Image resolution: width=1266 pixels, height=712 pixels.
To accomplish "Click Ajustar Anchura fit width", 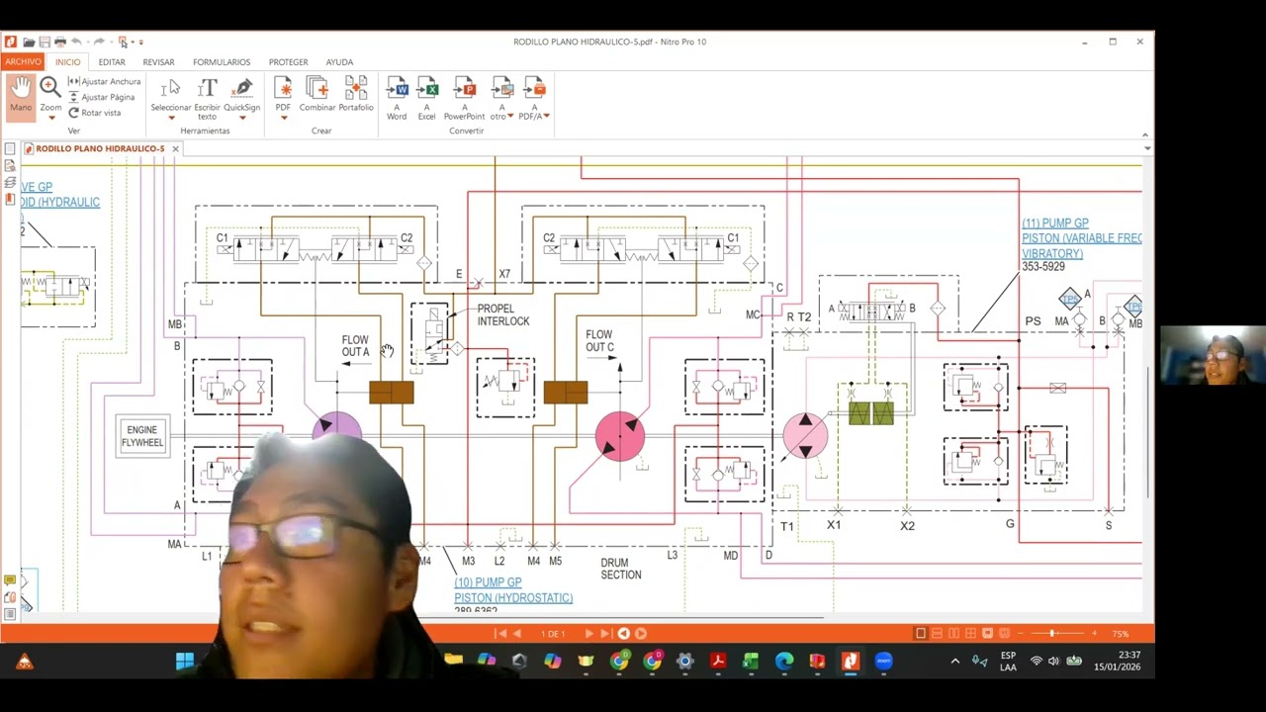I will click(104, 81).
